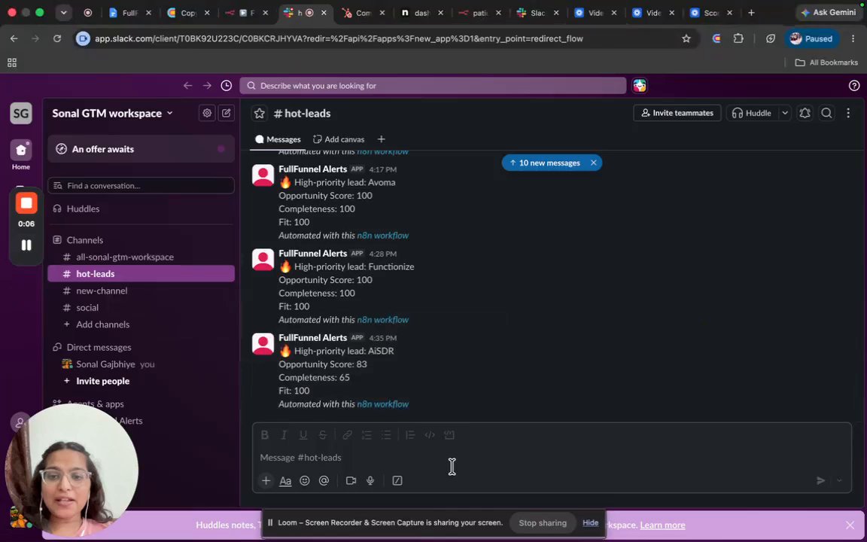
Task: Toggle italic formatting in composer
Action: (284, 435)
